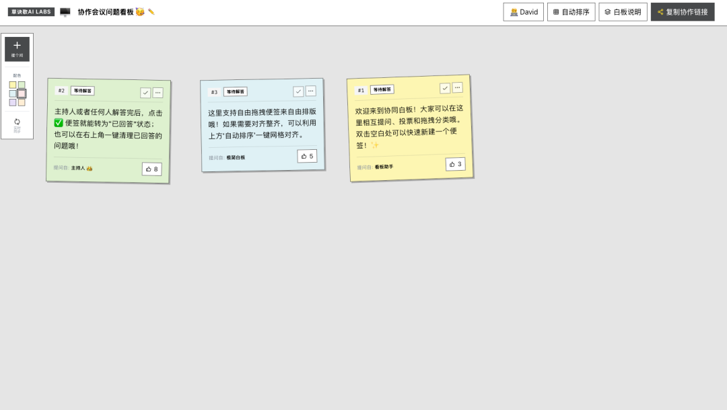Add a new question with the plus button

[x=17, y=48]
